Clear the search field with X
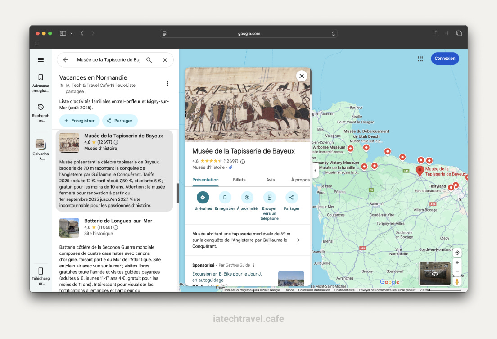This screenshot has height=339, width=497. 165,60
